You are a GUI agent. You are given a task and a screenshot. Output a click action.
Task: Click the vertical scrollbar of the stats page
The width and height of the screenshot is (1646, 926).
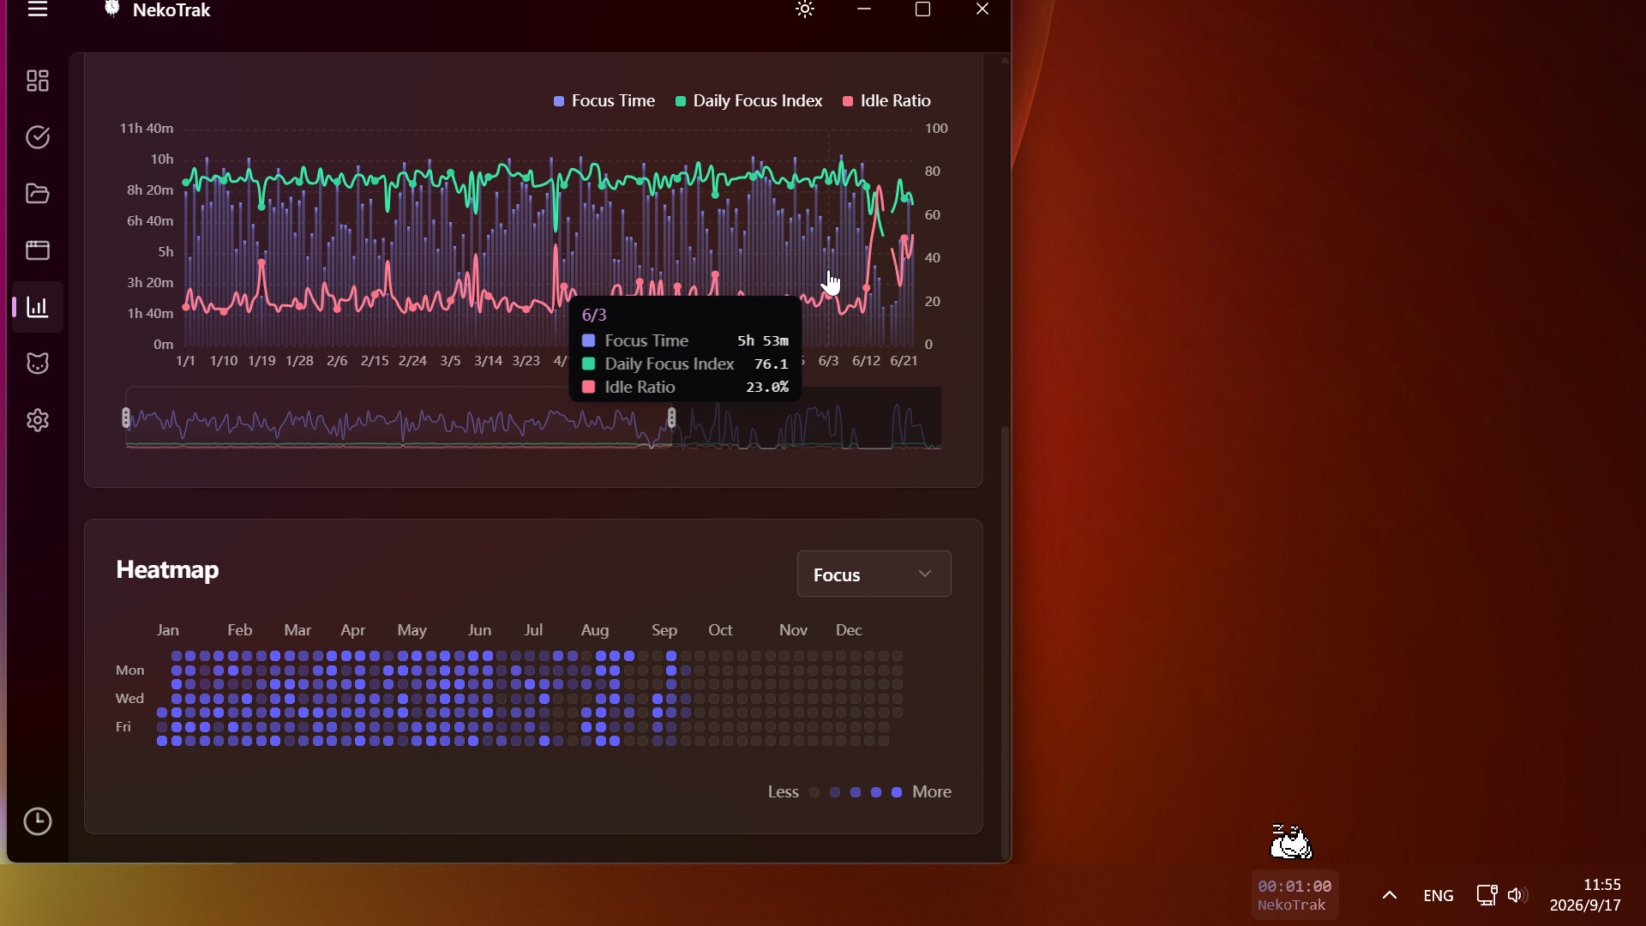(x=1005, y=643)
